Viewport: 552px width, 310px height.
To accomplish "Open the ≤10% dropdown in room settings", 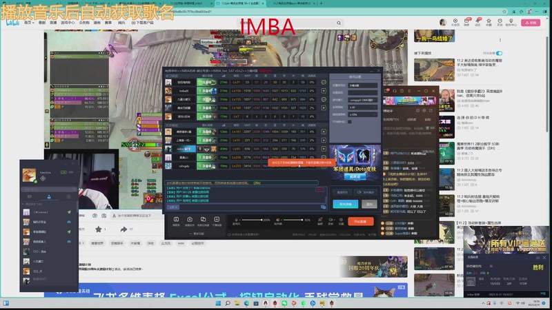I will [363, 114].
